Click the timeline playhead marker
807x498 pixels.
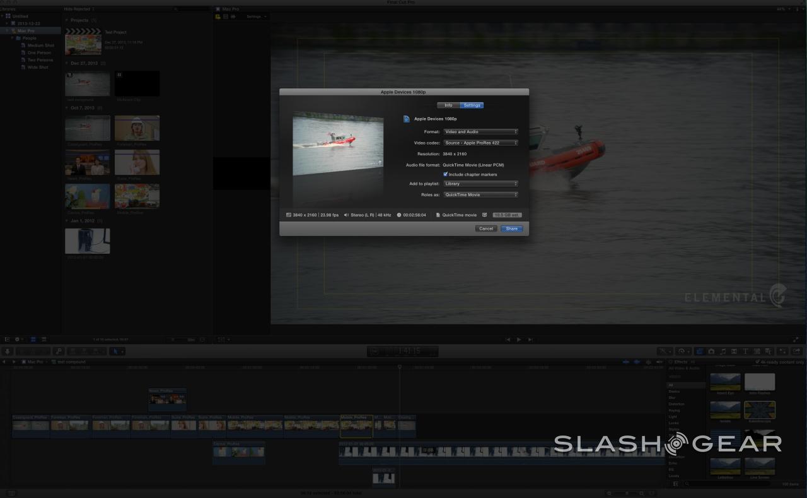pos(399,367)
